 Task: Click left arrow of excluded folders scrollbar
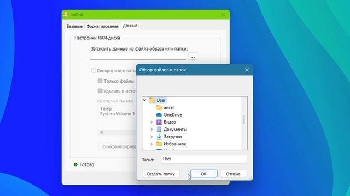click(102, 132)
